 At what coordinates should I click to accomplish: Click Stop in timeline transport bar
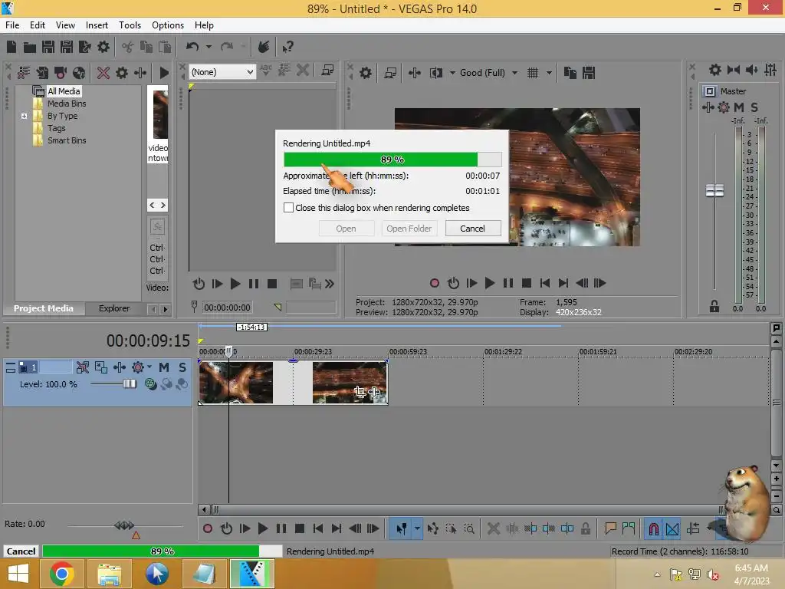300,529
